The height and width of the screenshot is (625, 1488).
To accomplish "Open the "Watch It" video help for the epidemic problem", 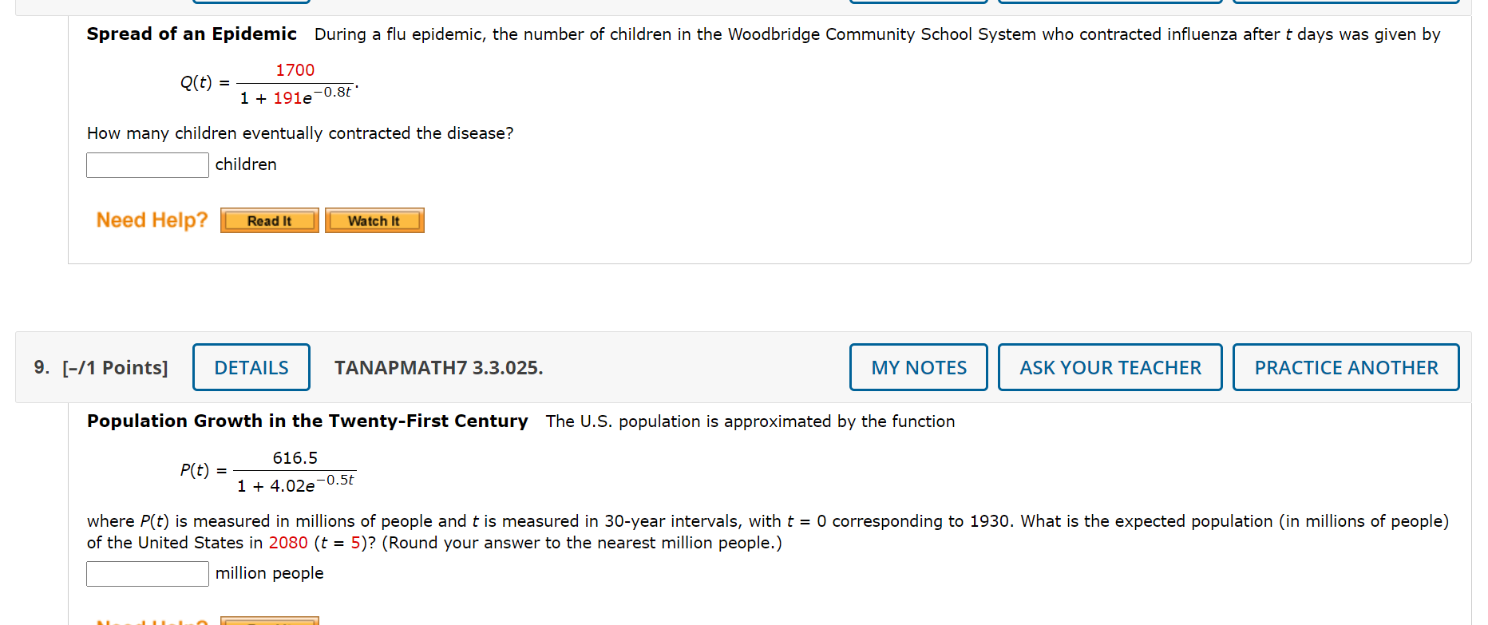I will tap(374, 220).
